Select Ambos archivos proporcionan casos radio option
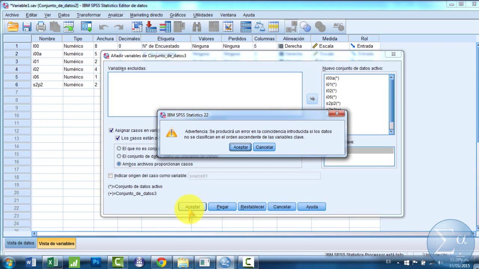The width and height of the screenshot is (479, 269). click(119, 164)
